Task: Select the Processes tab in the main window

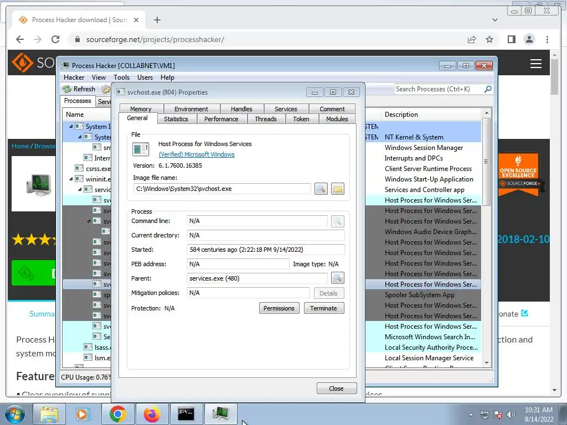Action: coord(78,101)
